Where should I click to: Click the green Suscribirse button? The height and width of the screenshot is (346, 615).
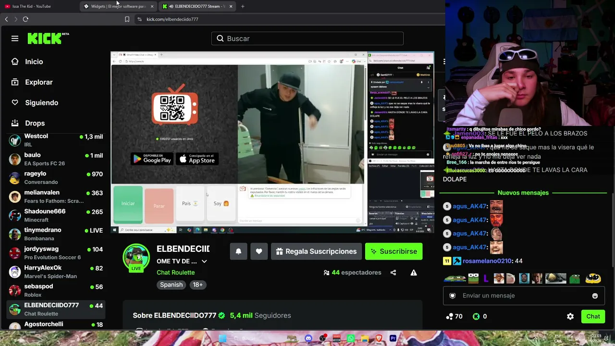394,251
